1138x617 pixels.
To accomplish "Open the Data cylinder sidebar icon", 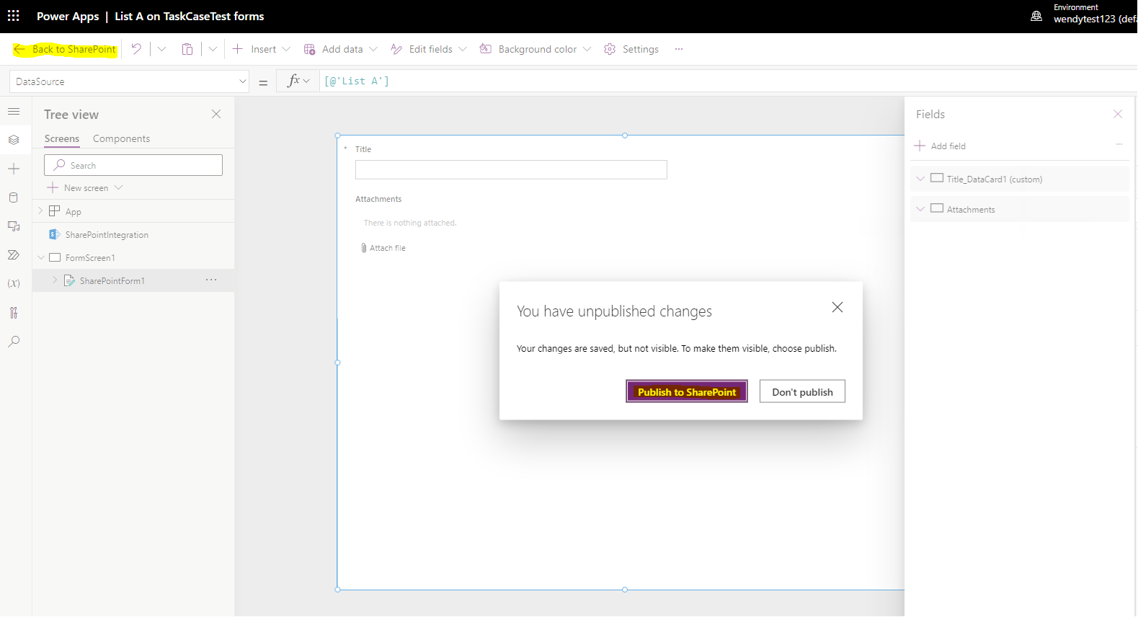I will (14, 197).
